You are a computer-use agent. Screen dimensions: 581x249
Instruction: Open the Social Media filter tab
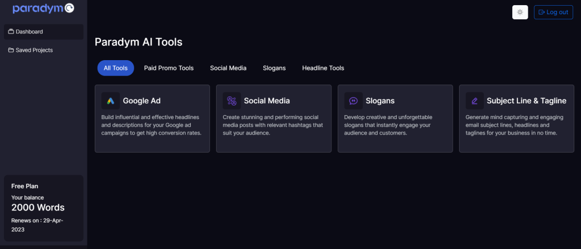pyautogui.click(x=228, y=68)
